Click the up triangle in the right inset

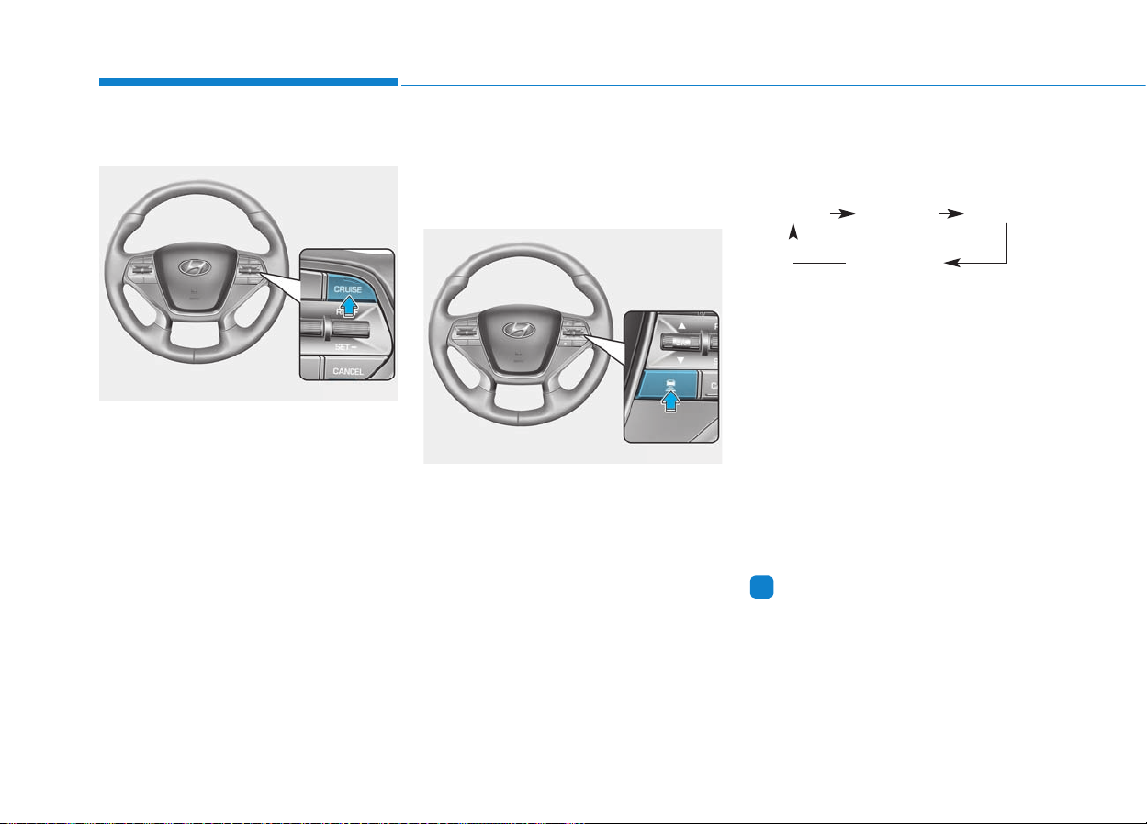coord(680,327)
